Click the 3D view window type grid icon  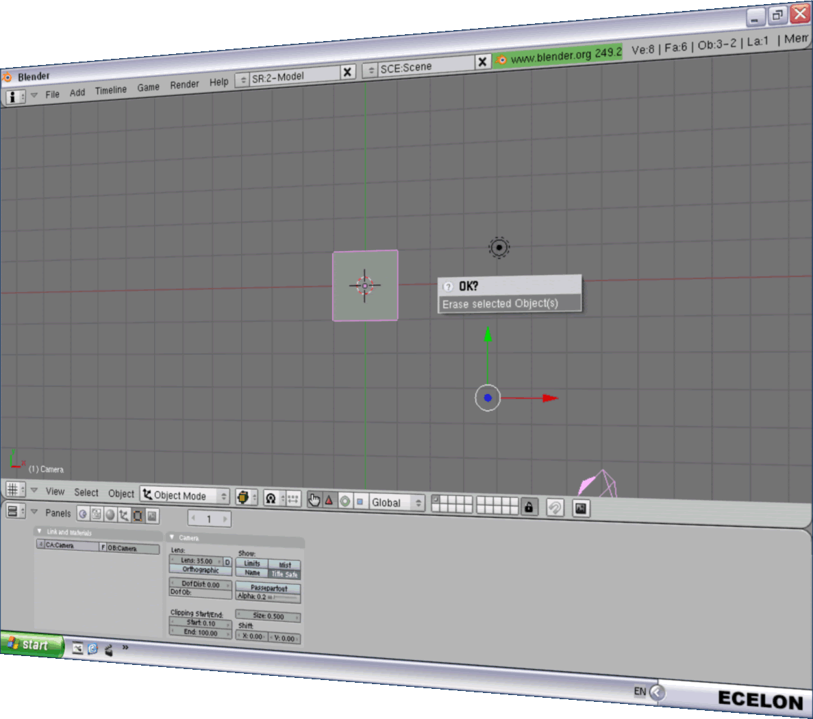coord(14,490)
